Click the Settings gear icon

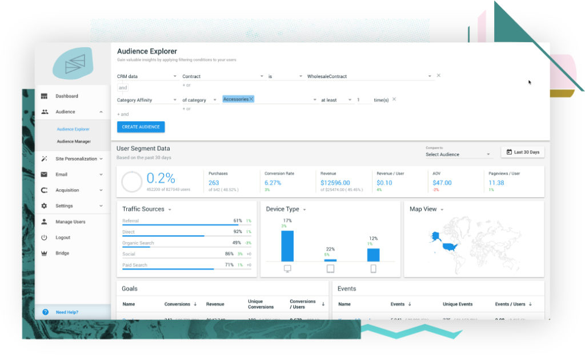[x=44, y=206]
